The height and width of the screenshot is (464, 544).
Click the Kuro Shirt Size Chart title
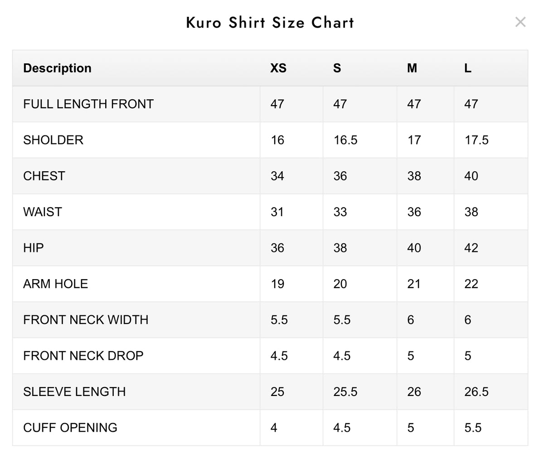tap(270, 23)
